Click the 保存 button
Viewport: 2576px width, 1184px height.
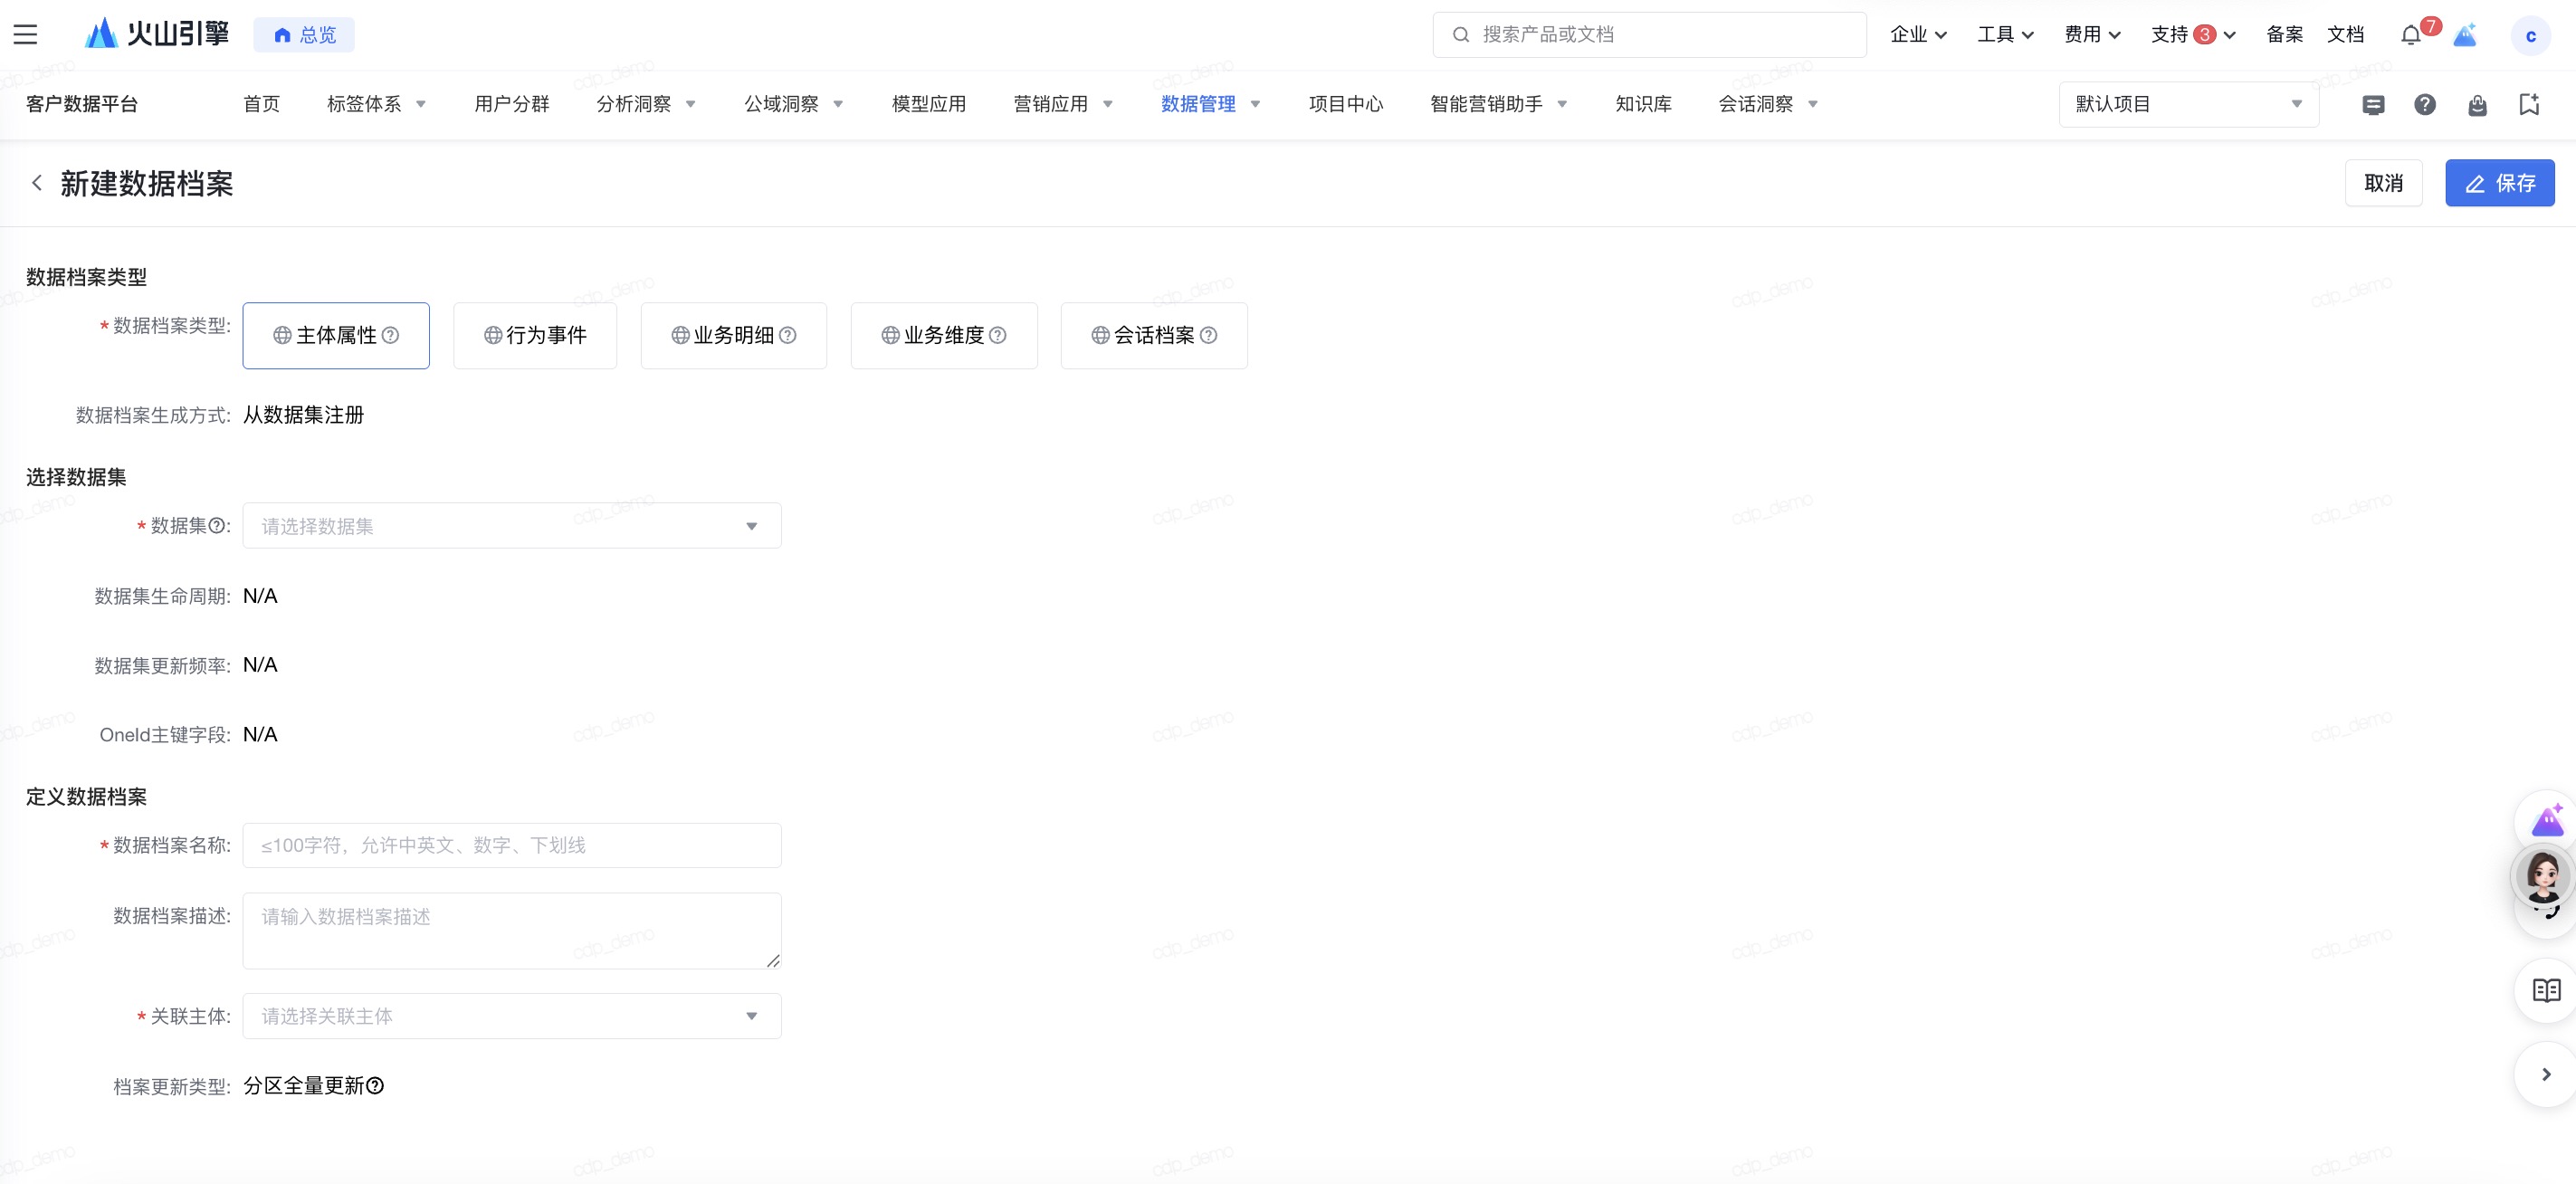tap(2498, 183)
